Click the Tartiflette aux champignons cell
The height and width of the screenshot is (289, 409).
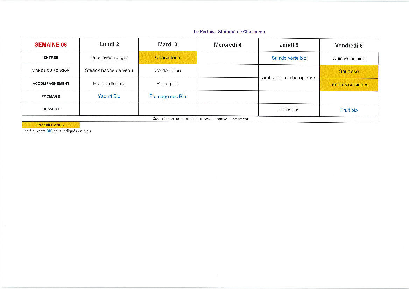[x=289, y=78]
